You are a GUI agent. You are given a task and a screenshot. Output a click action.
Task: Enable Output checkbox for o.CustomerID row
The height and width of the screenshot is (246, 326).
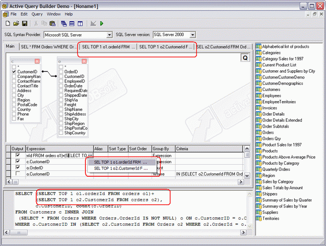click(x=18, y=174)
